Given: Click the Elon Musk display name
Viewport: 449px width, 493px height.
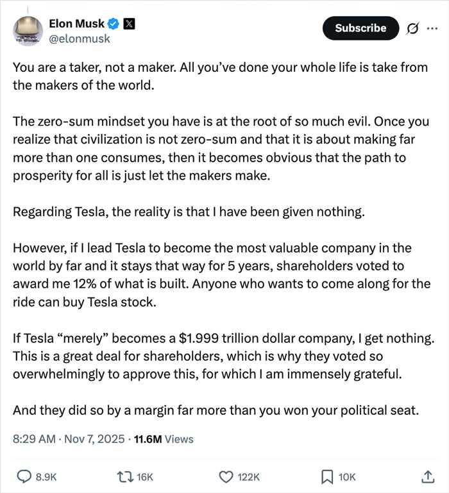Looking at the screenshot, I should (x=76, y=24).
